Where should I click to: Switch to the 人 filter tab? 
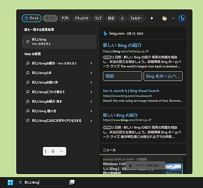coord(122,18)
